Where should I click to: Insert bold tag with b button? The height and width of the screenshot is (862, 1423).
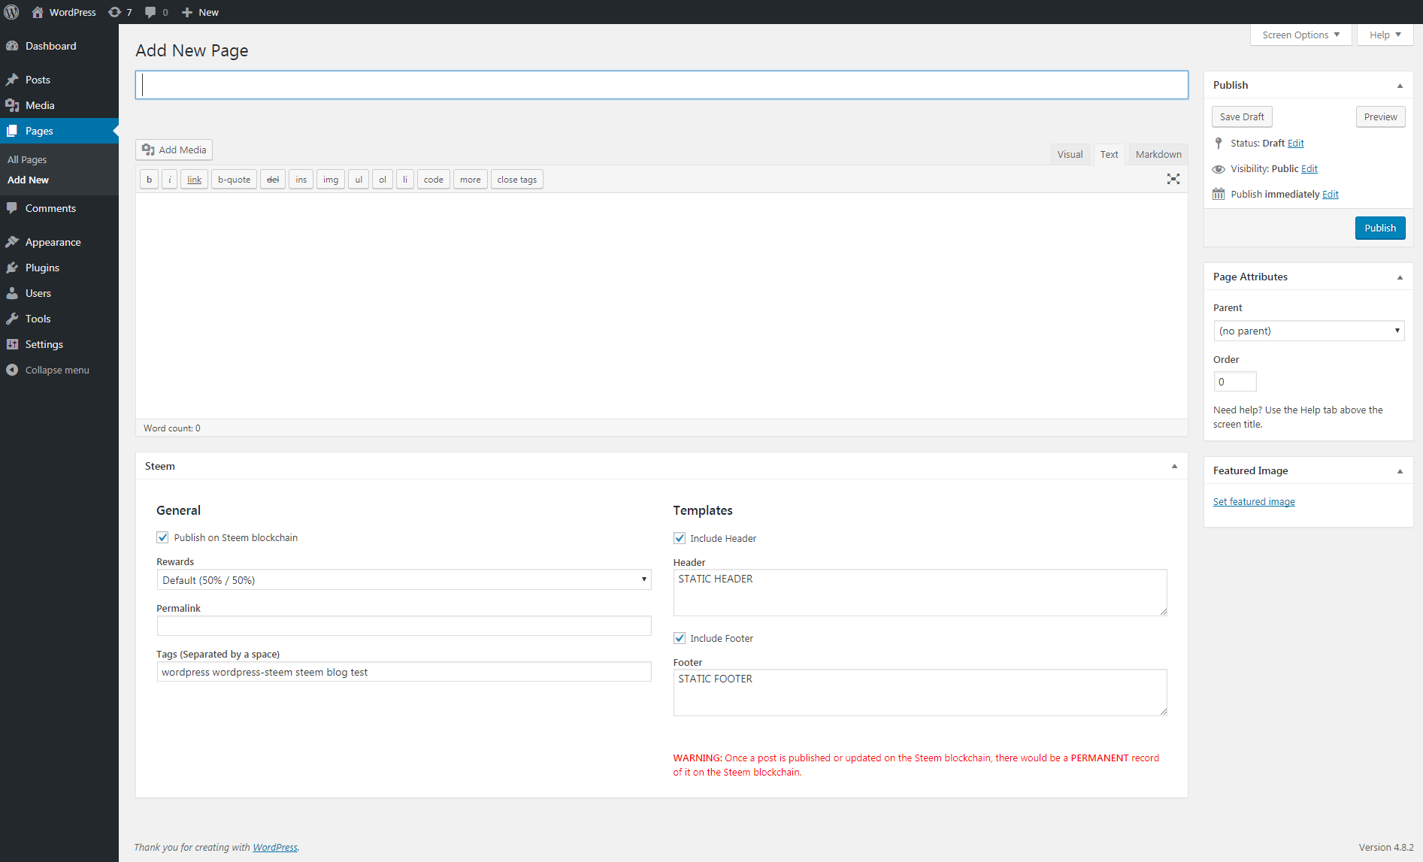149,180
